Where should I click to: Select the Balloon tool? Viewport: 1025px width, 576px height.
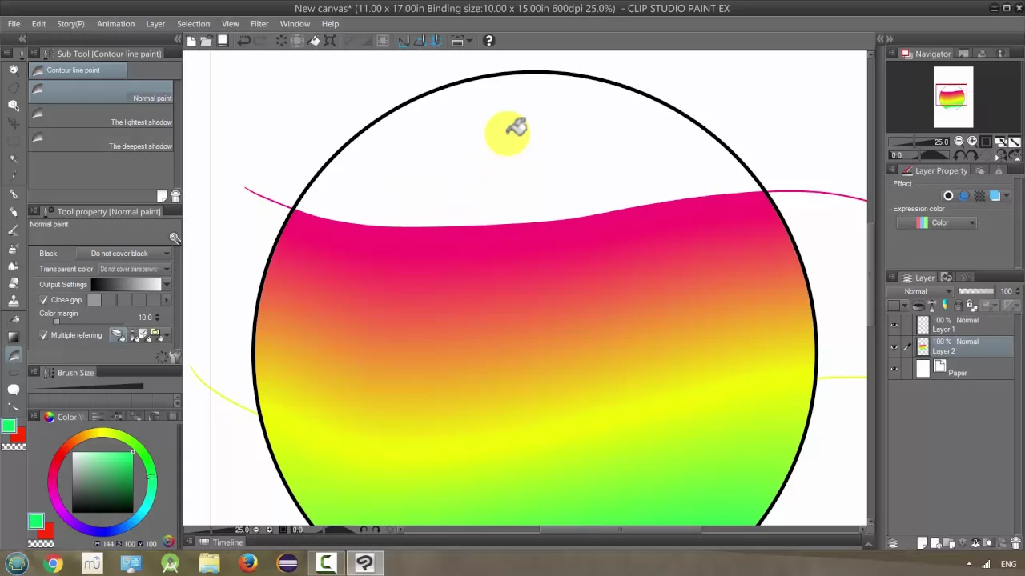14,390
